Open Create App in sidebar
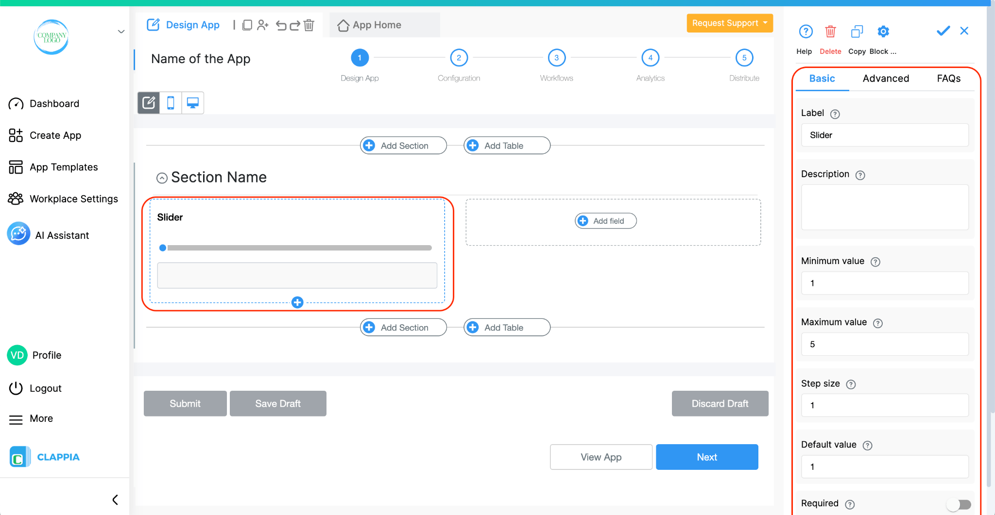Viewport: 995px width, 515px height. point(45,135)
